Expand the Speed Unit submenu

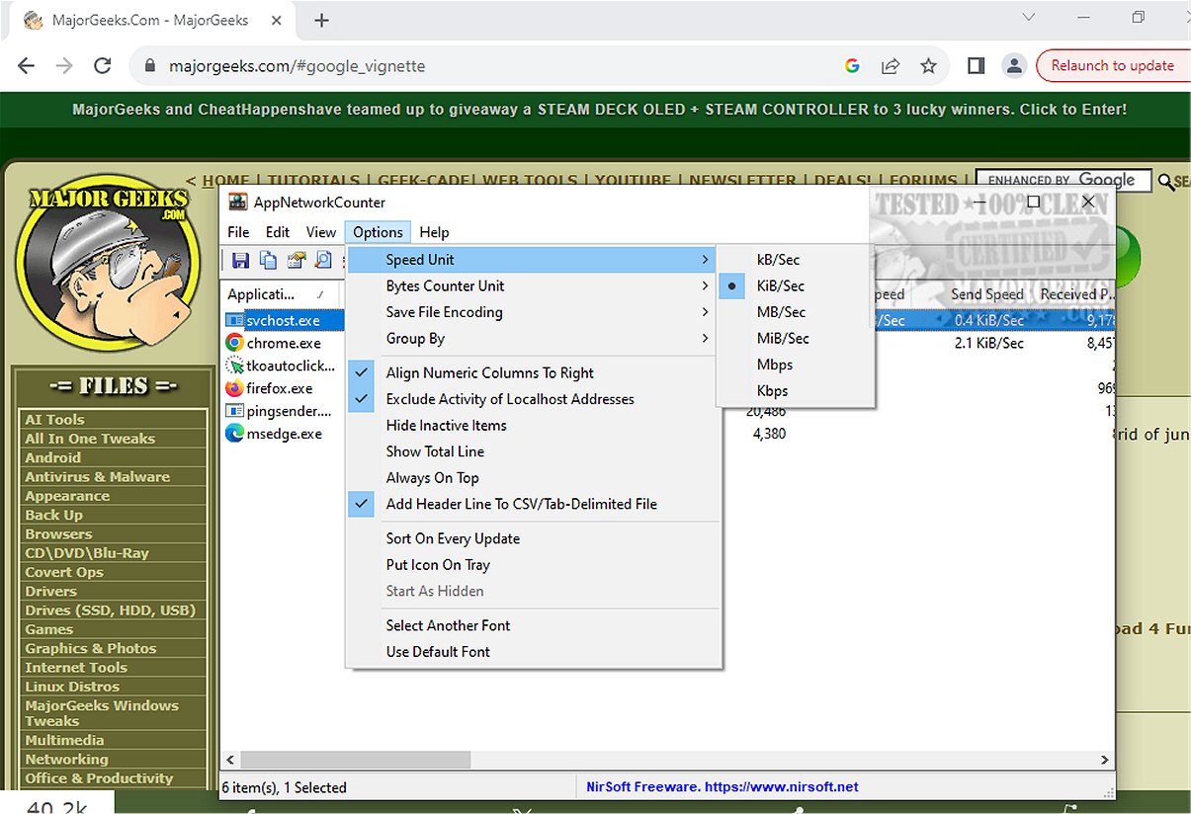click(x=534, y=259)
